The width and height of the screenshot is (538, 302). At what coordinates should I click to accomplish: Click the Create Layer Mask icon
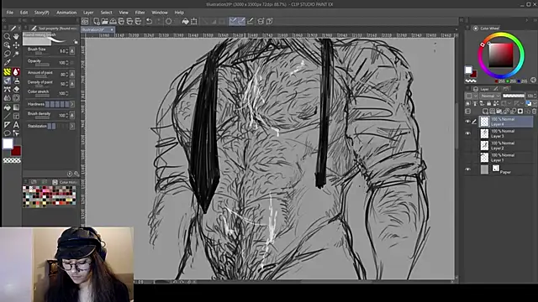520,112
